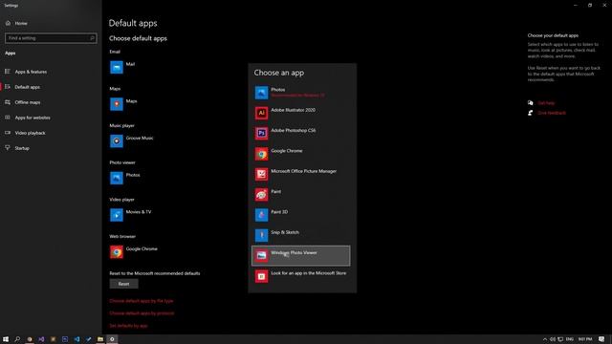
Task: Open Visual Studio from taskbar
Action: click(x=41, y=339)
